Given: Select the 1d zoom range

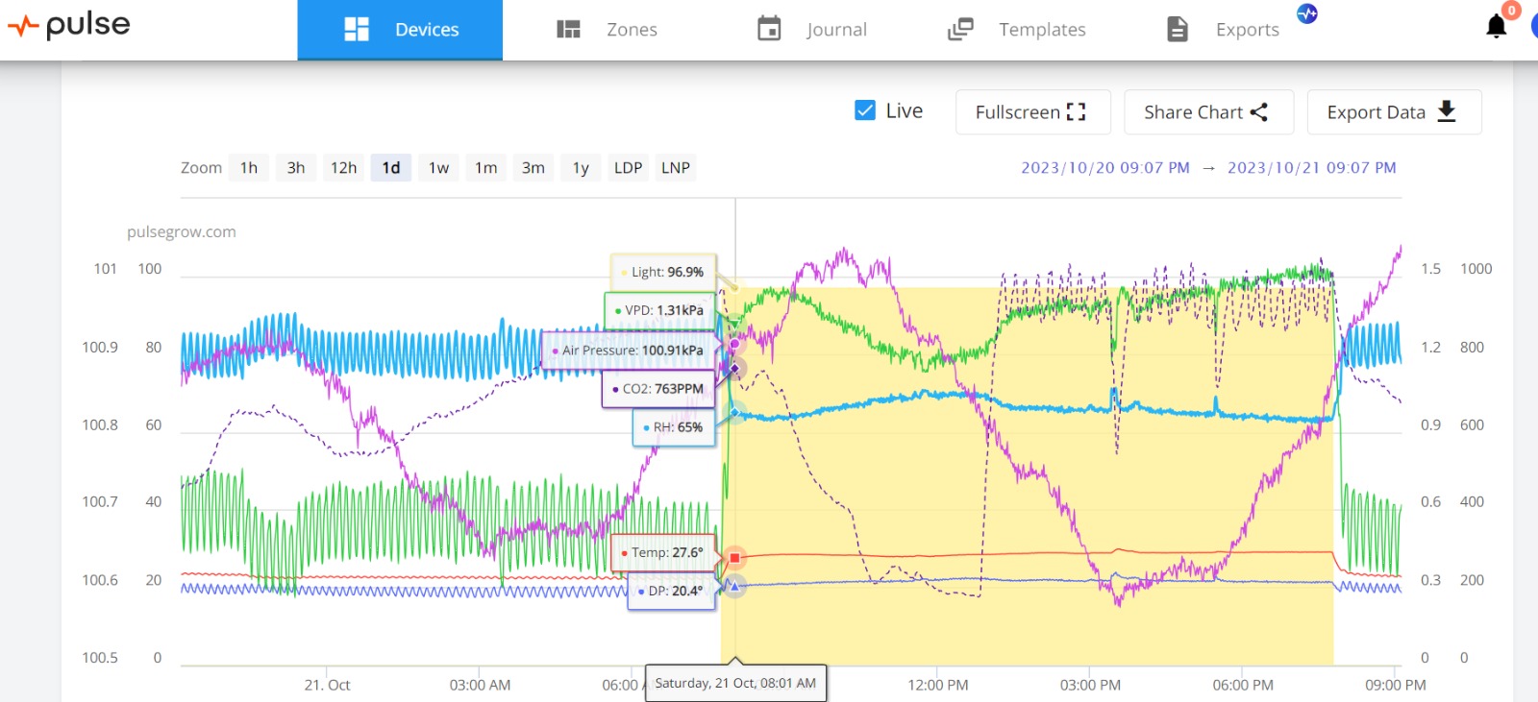Looking at the screenshot, I should (x=391, y=168).
